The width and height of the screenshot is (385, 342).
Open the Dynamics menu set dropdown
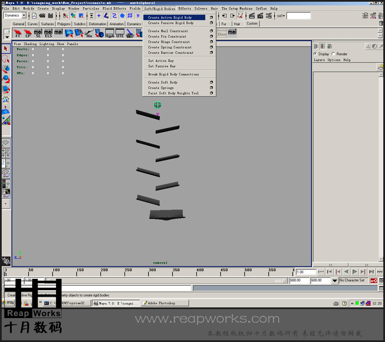pyautogui.click(x=24, y=15)
